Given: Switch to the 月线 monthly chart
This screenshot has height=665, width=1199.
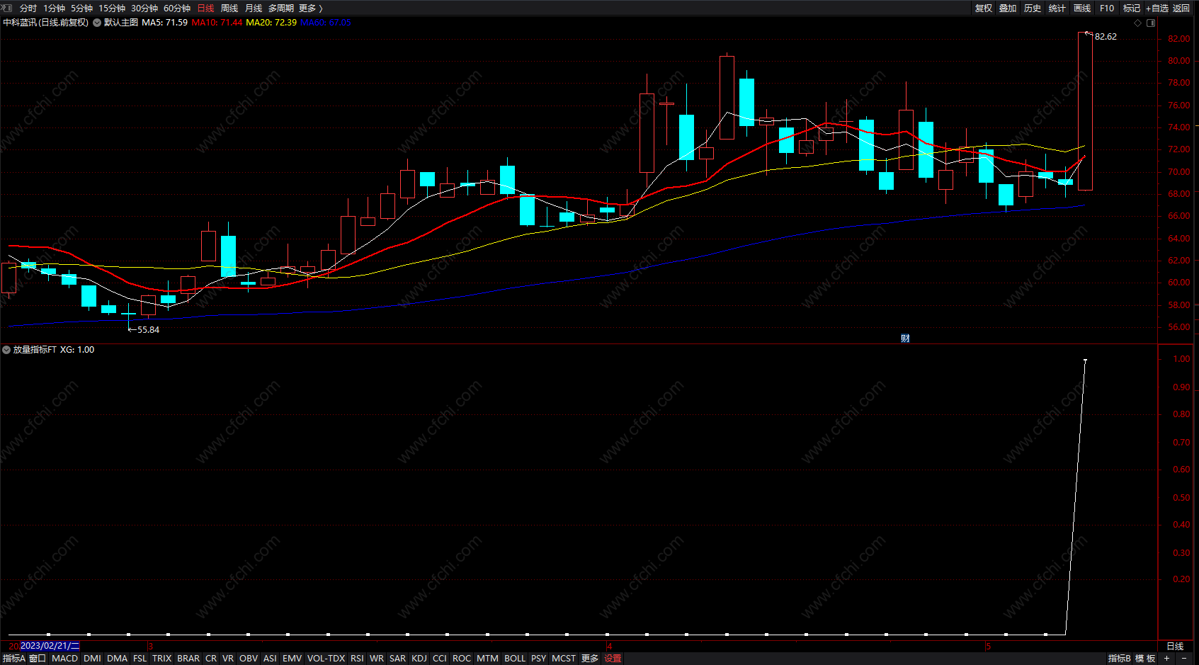Looking at the screenshot, I should coord(254,8).
